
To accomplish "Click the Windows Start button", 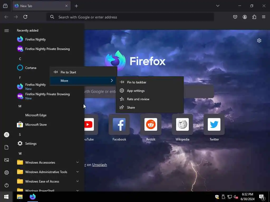I will 6,197.
